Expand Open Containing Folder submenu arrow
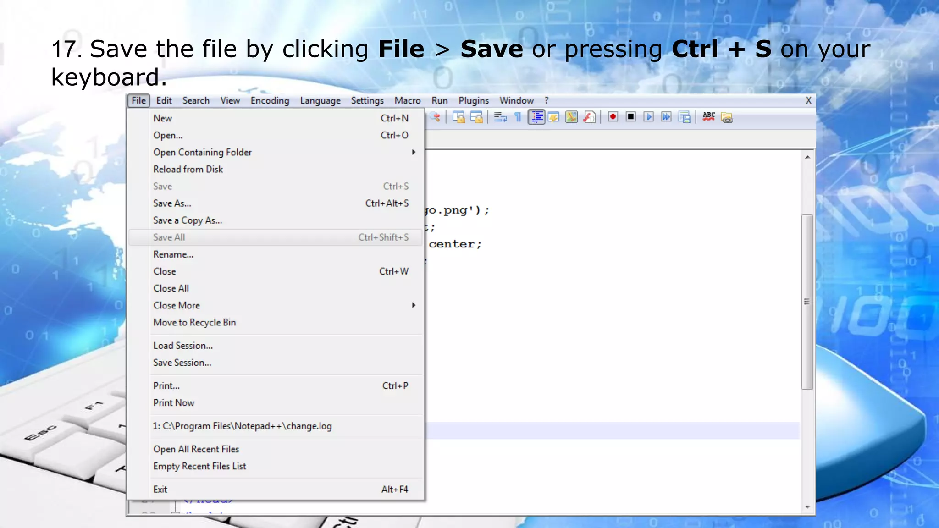The image size is (939, 528). (414, 152)
